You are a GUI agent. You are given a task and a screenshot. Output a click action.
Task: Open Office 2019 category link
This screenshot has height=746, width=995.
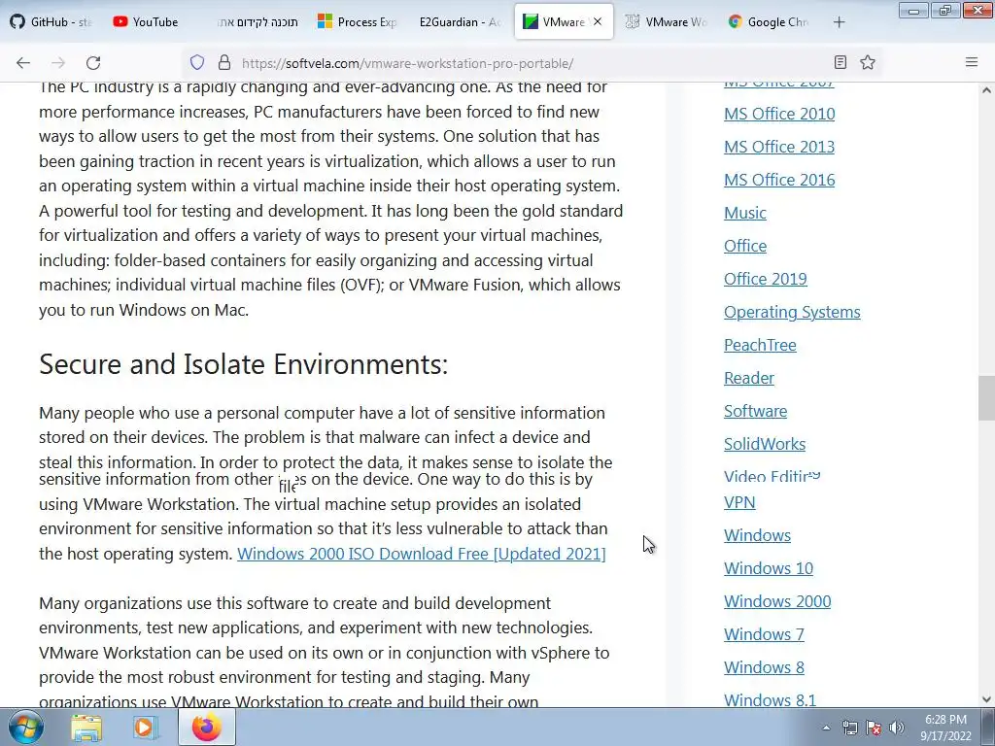point(766,279)
